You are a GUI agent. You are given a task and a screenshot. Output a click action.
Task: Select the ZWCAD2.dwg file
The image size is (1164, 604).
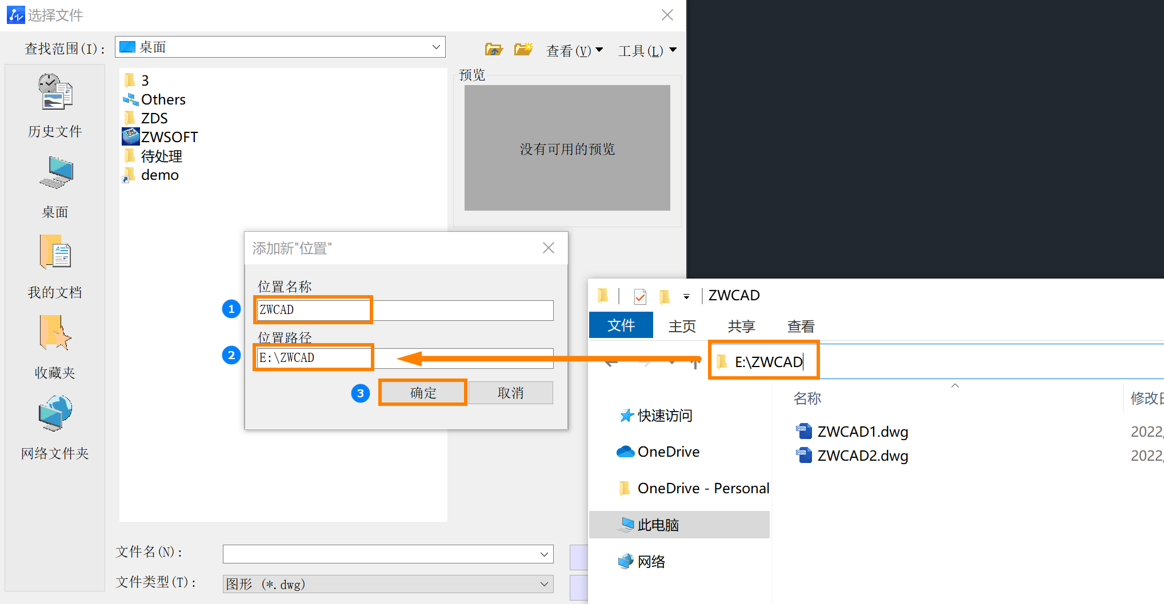point(852,456)
